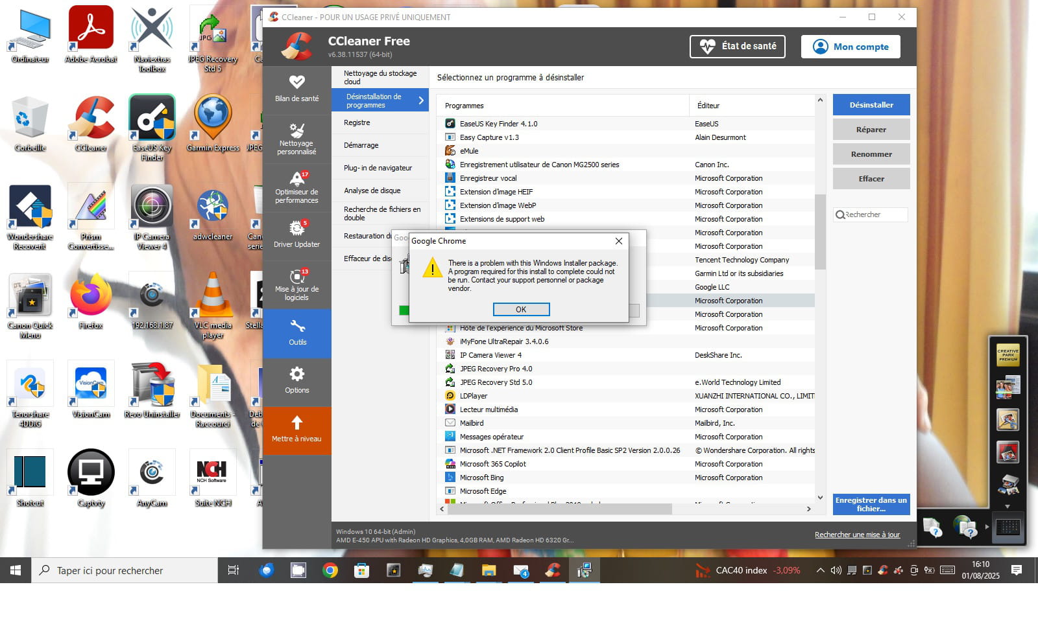Click the program list horizontal scrollbar thumb

pyautogui.click(x=560, y=509)
